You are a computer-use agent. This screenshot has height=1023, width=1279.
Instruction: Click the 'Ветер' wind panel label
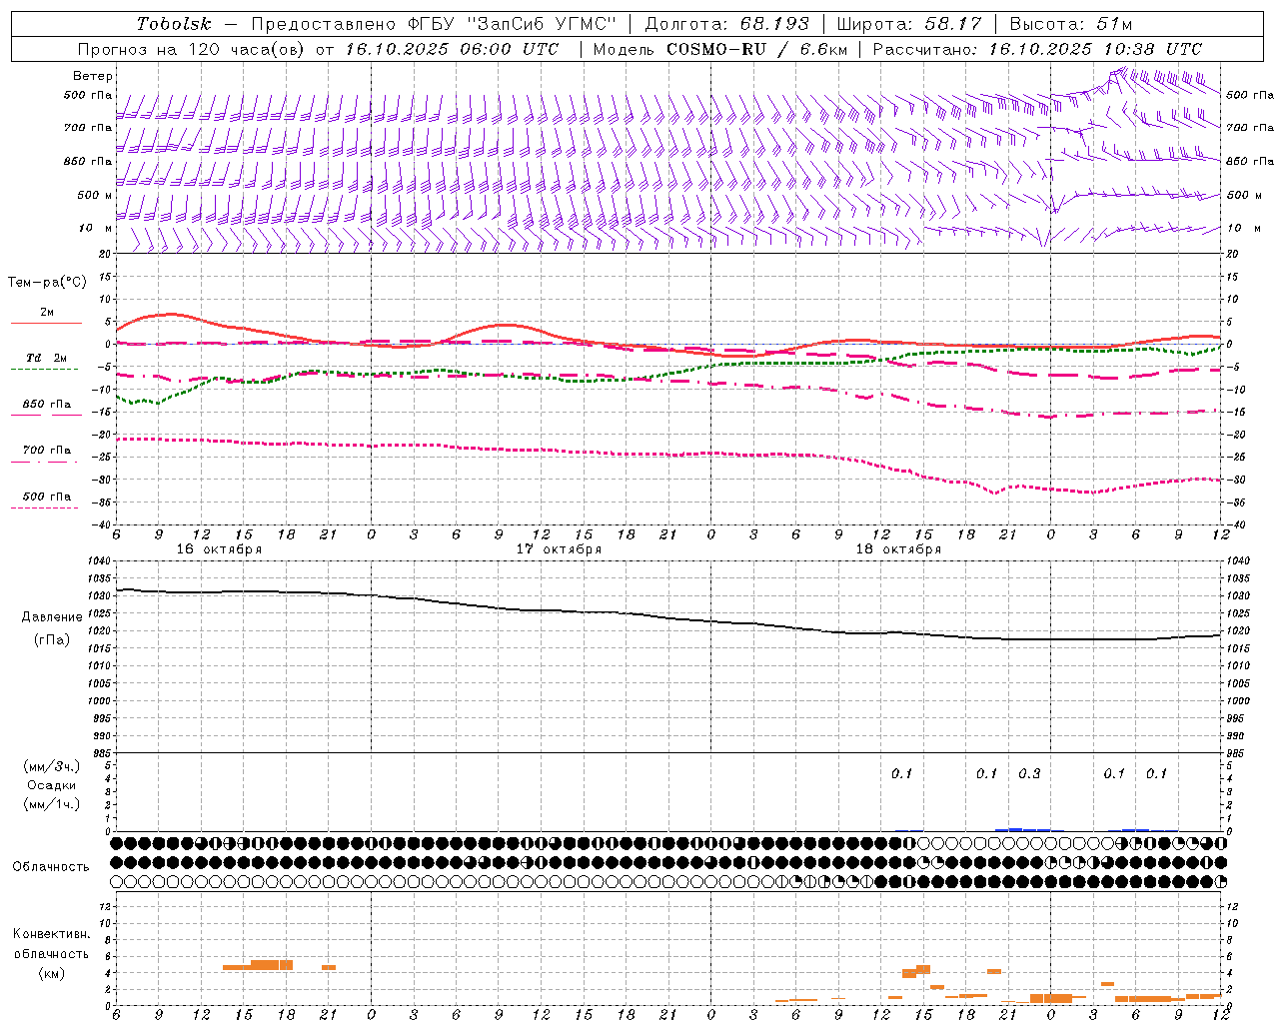(93, 76)
